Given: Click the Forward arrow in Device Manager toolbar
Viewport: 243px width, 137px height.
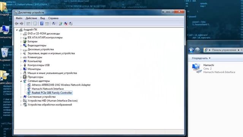Looking at the screenshot, I should click(x=22, y=24).
